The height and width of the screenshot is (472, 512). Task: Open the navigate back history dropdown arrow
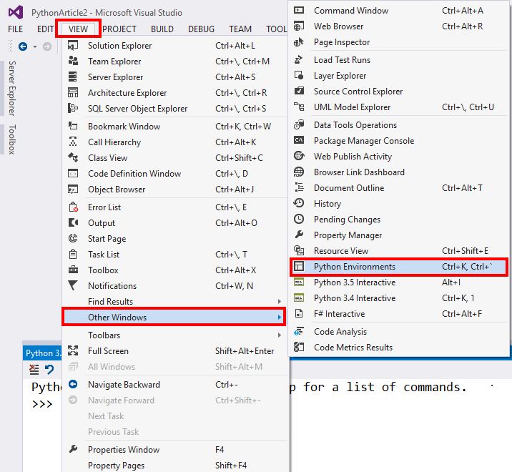(x=35, y=46)
